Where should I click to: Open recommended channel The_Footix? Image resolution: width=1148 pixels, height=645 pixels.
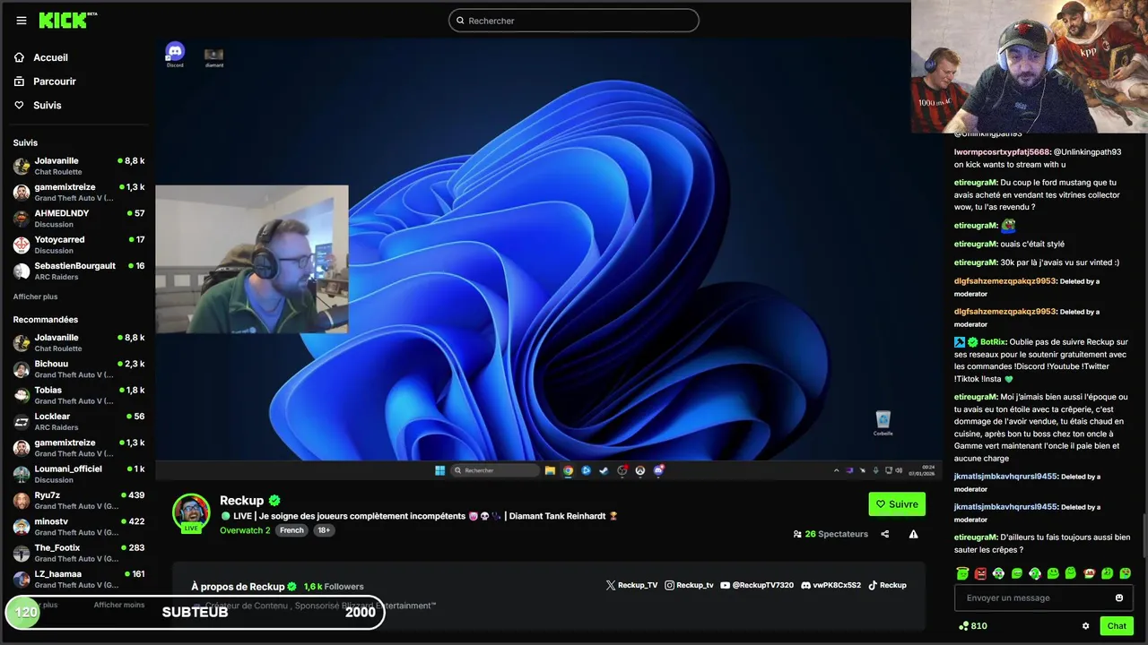click(78, 553)
